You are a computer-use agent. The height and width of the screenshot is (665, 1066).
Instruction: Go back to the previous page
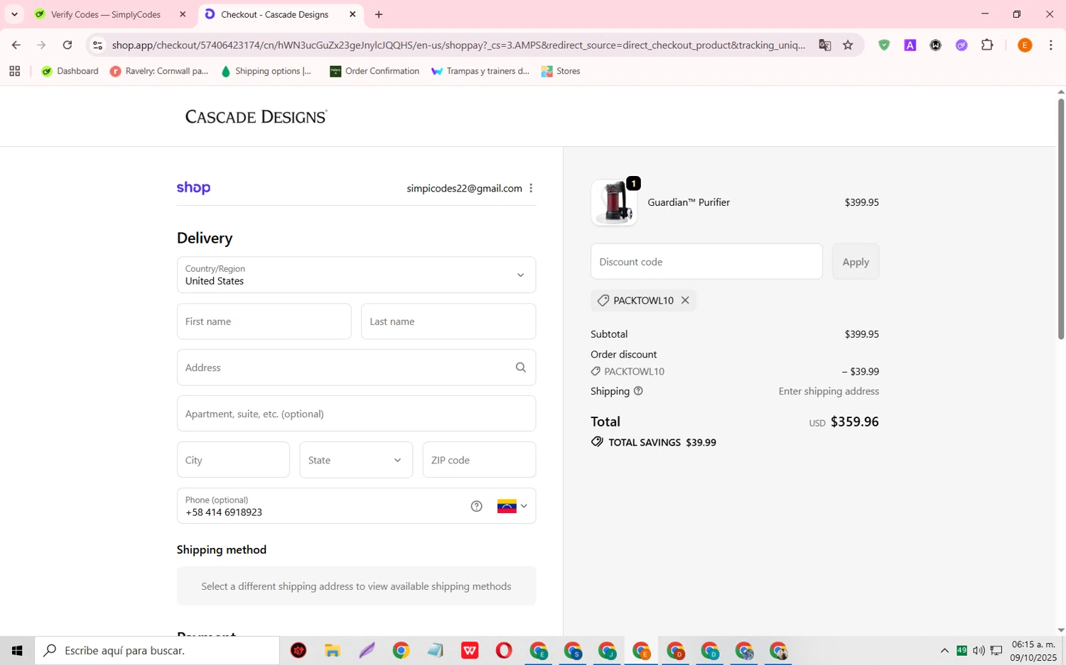(x=16, y=45)
